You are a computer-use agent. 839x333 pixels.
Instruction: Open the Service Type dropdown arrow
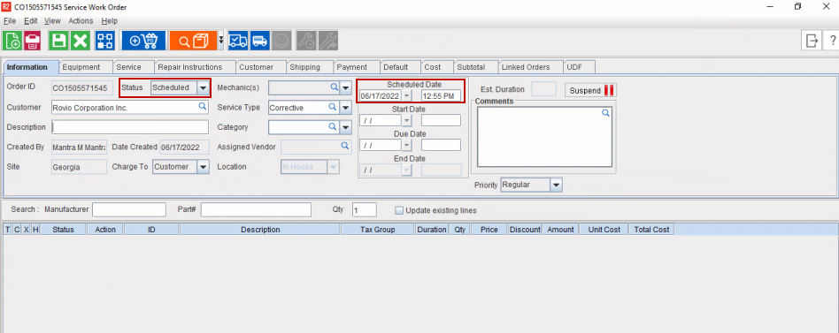346,108
